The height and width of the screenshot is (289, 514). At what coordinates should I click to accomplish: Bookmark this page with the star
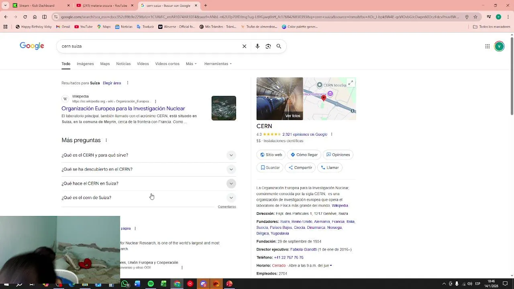click(x=475, y=17)
